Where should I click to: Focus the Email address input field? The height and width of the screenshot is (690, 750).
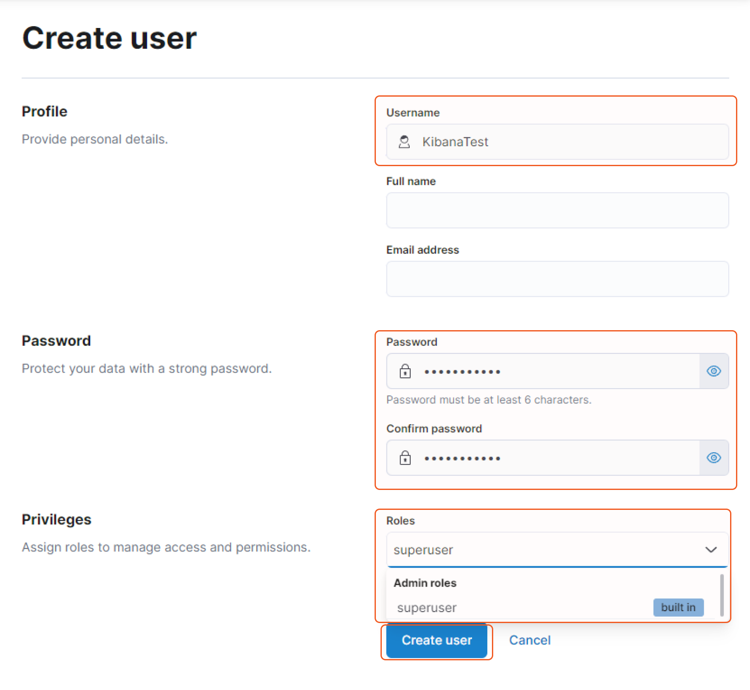(557, 279)
